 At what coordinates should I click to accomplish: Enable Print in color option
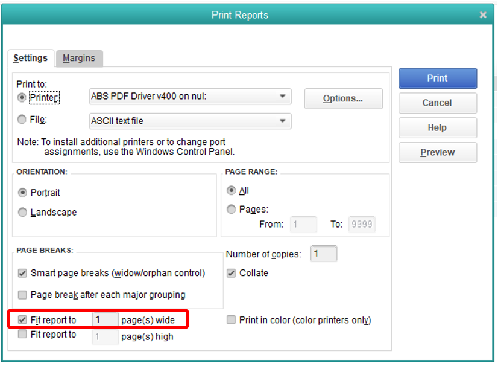click(x=231, y=320)
